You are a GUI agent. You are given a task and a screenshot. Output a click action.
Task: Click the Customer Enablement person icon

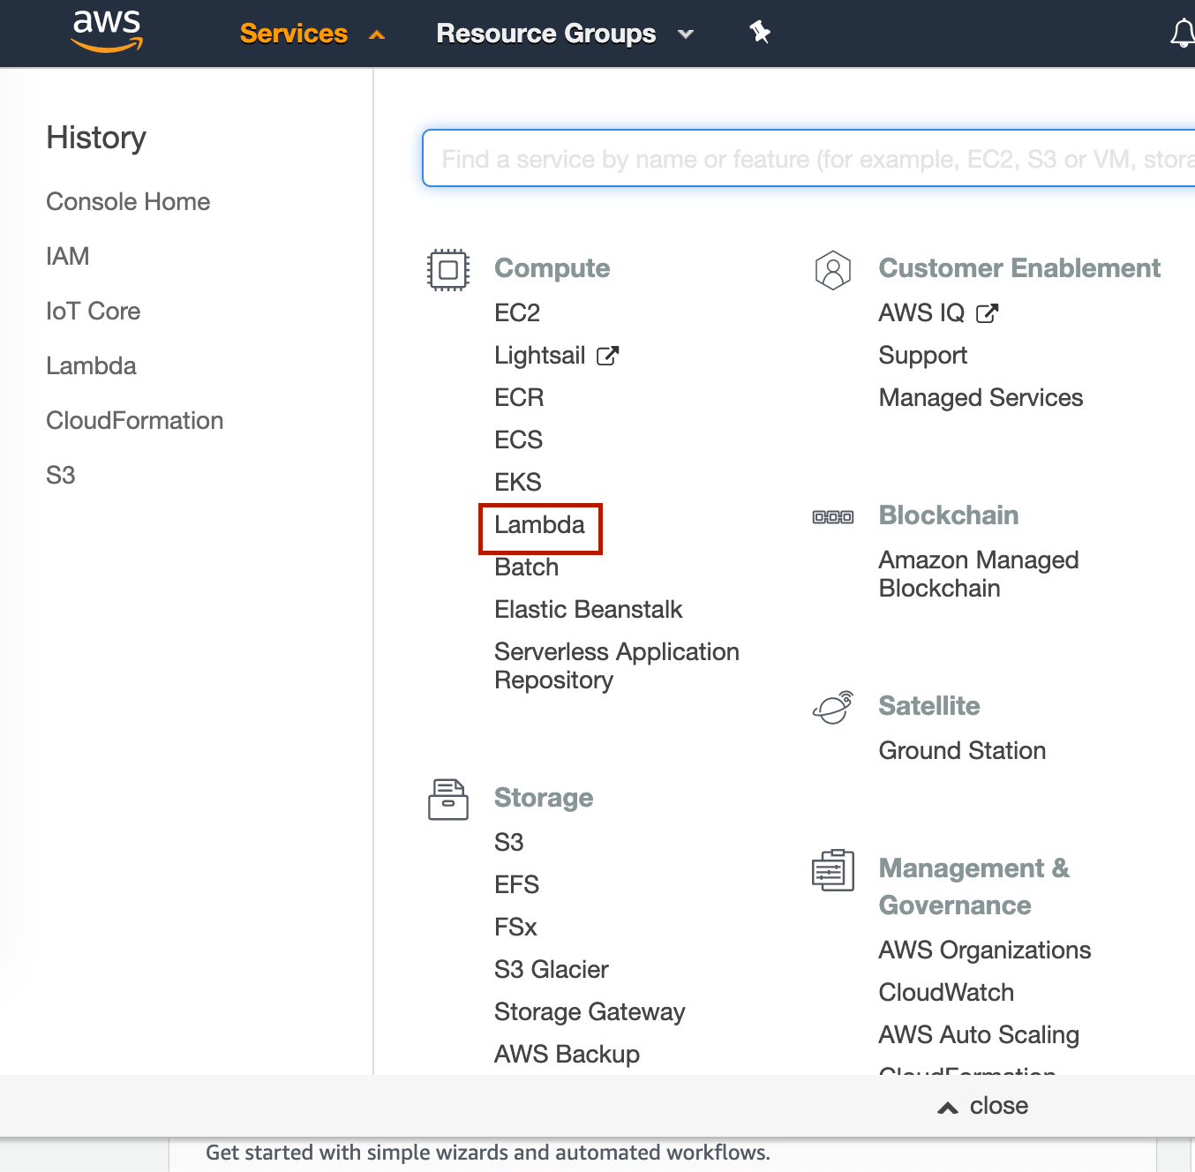(x=832, y=270)
